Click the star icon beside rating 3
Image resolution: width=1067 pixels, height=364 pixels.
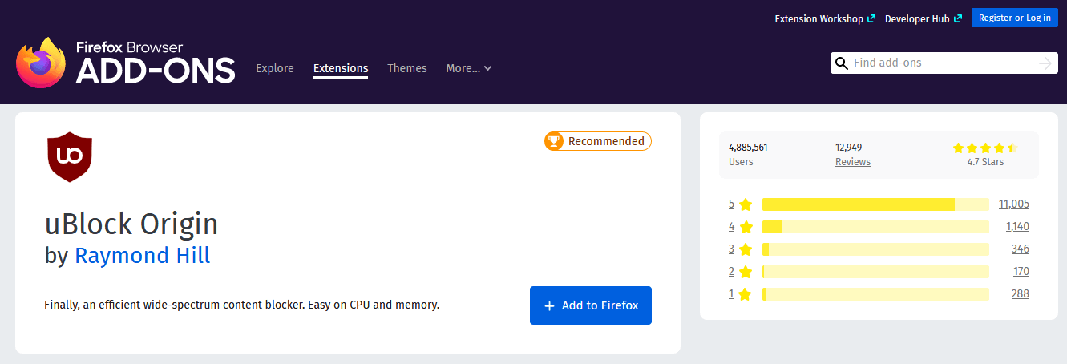(x=746, y=249)
